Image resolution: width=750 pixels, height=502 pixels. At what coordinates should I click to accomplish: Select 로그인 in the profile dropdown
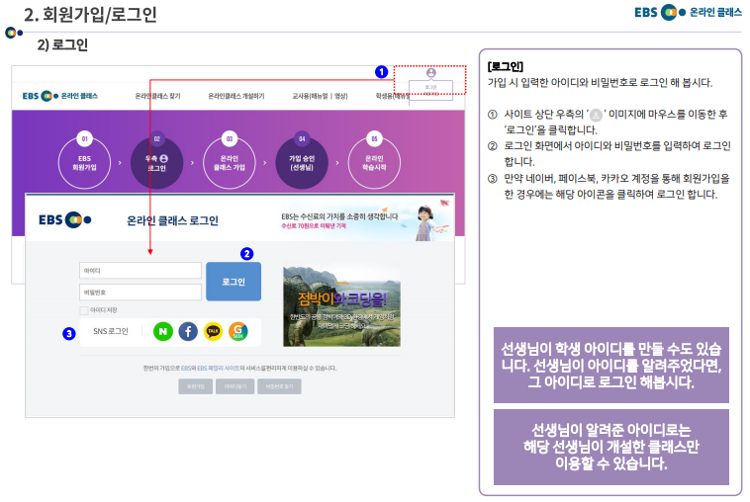(431, 87)
